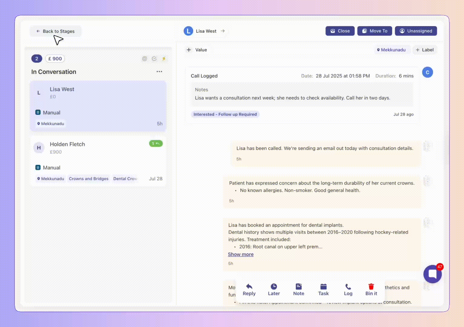Click Manual source icon on Holden Fletch card

[38, 167]
